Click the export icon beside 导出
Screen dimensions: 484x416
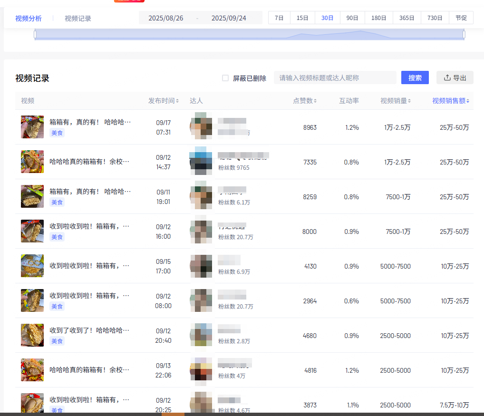tap(447, 77)
